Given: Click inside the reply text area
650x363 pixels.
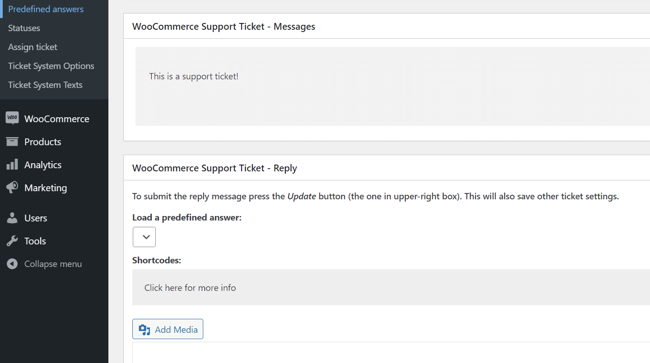Looking at the screenshot, I should (316, 356).
